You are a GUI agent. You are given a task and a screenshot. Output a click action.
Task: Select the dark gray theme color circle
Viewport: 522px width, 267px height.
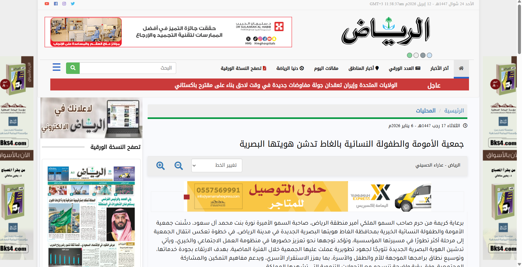click(x=423, y=55)
